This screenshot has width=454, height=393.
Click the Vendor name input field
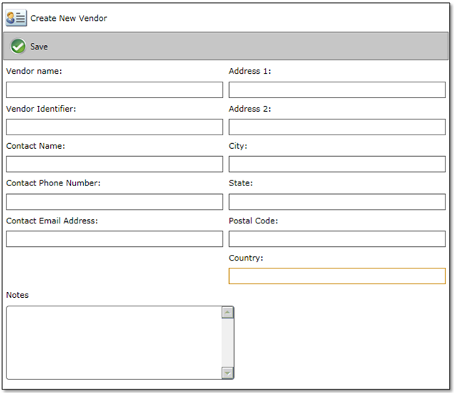(115, 89)
